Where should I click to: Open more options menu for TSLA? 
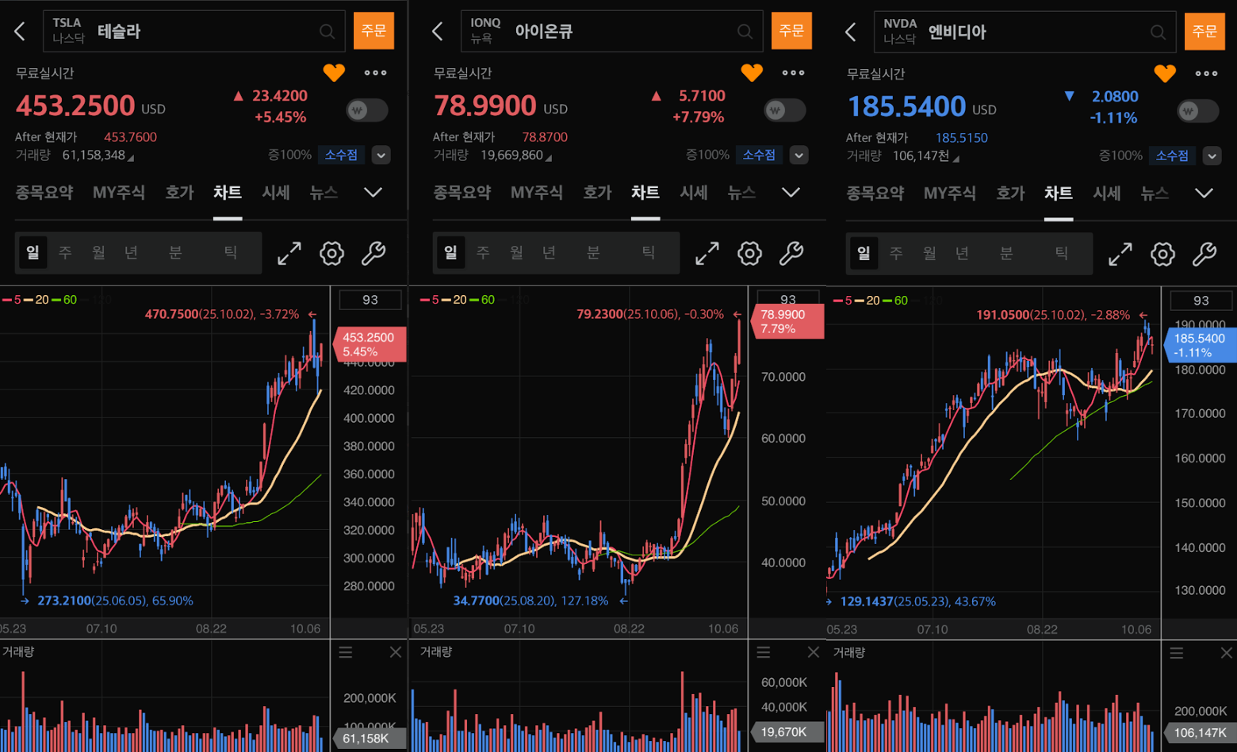click(x=375, y=73)
